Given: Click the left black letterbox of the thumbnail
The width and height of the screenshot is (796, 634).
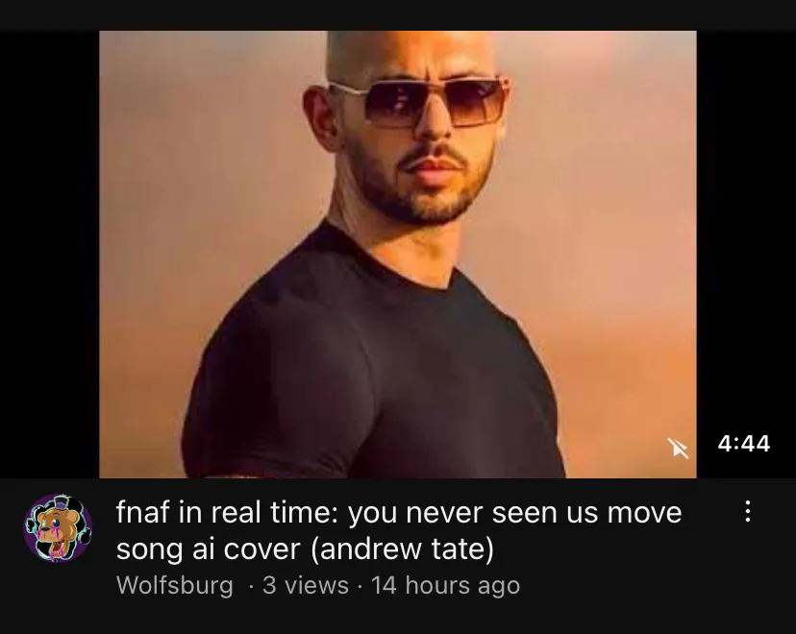Looking at the screenshot, I should click(x=50, y=255).
